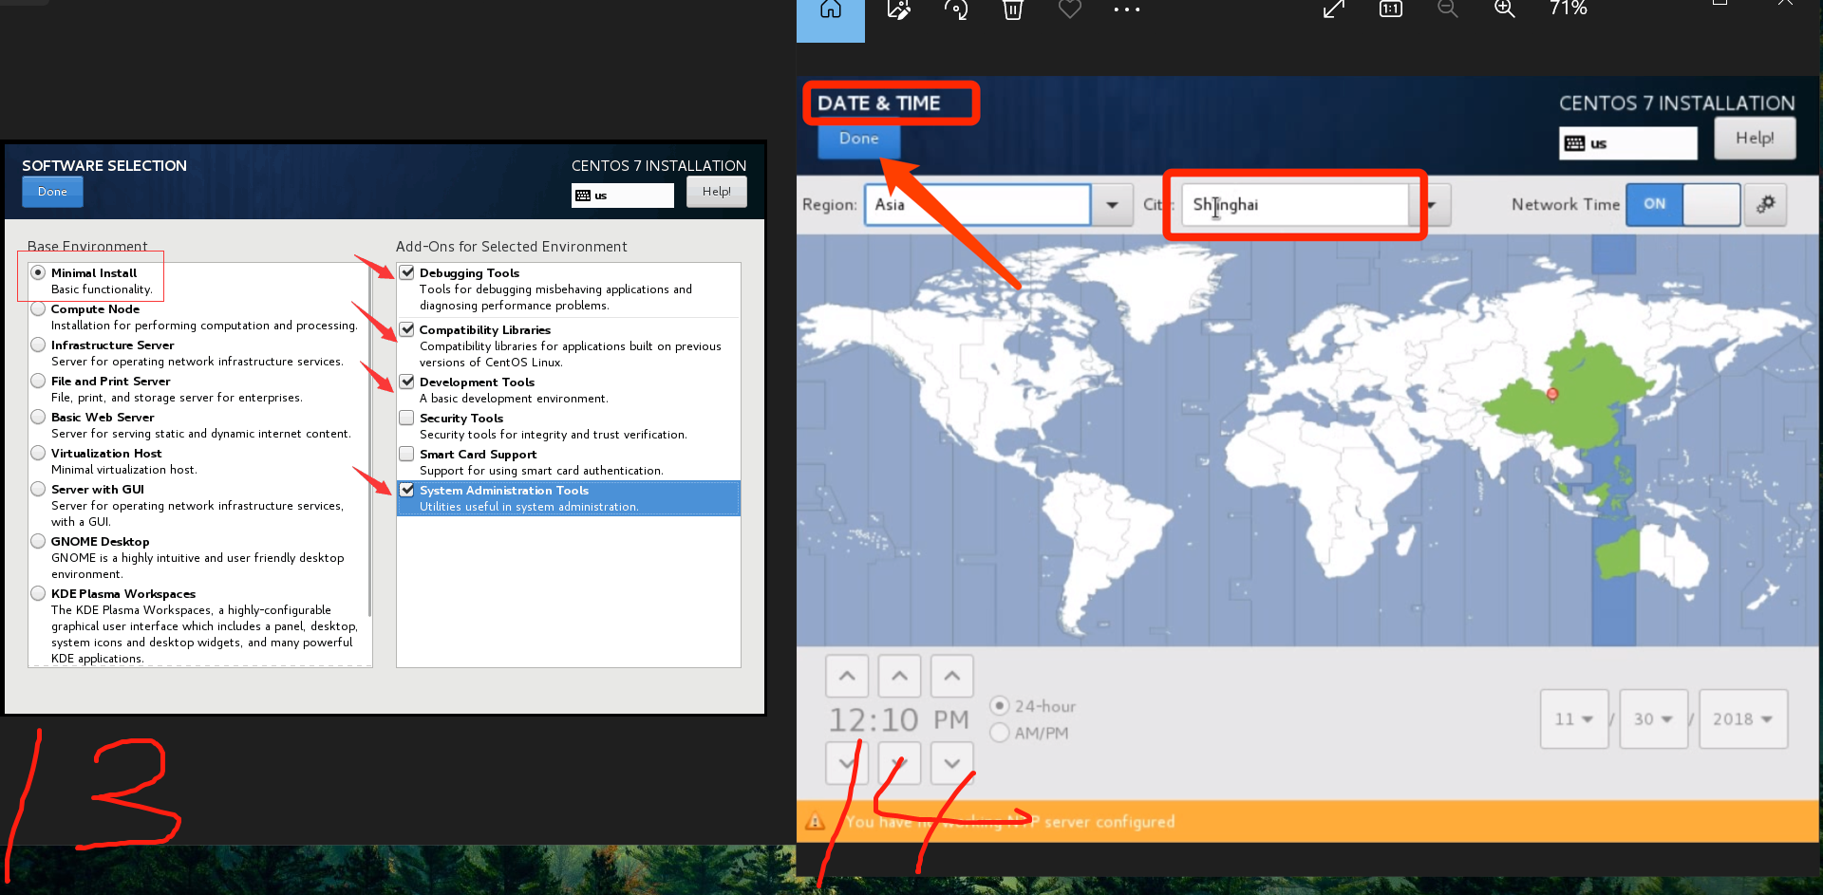Click the keyboard layout icon in Software Selection
The image size is (1823, 895).
(583, 196)
